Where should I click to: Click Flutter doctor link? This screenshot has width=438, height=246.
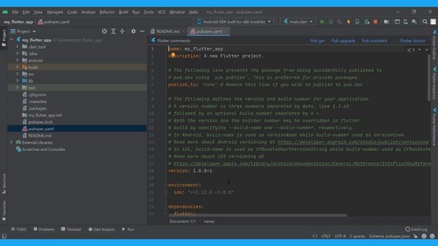pos(412,41)
